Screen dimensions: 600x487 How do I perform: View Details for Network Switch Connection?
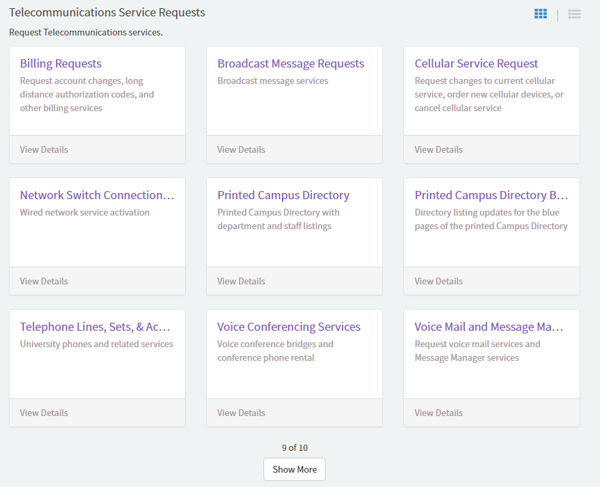tap(44, 281)
